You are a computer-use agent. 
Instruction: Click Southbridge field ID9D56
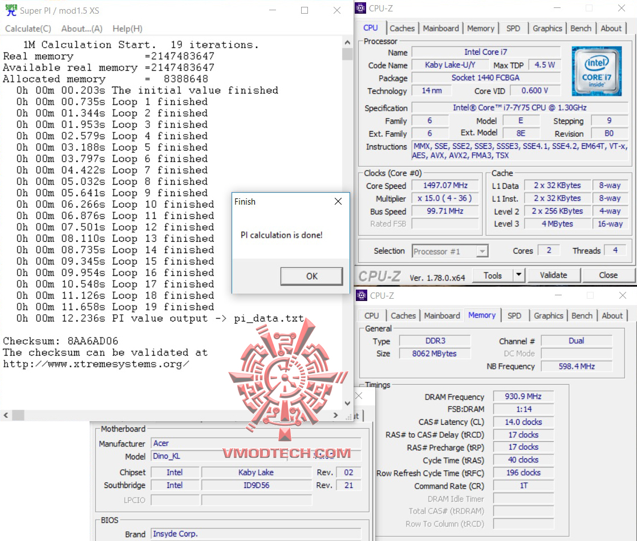257,485
